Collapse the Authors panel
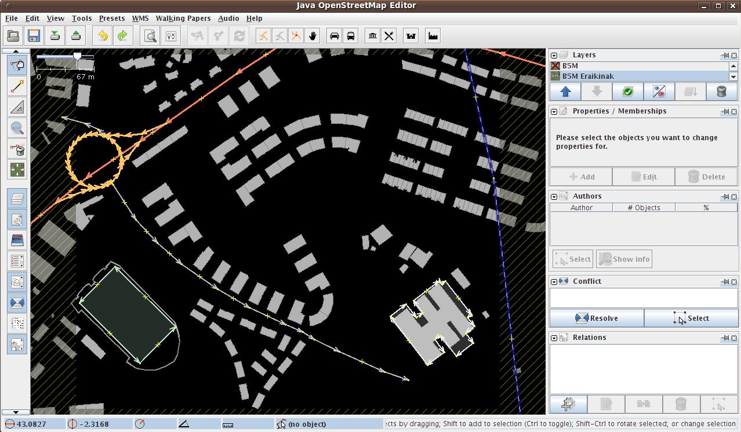 [554, 197]
